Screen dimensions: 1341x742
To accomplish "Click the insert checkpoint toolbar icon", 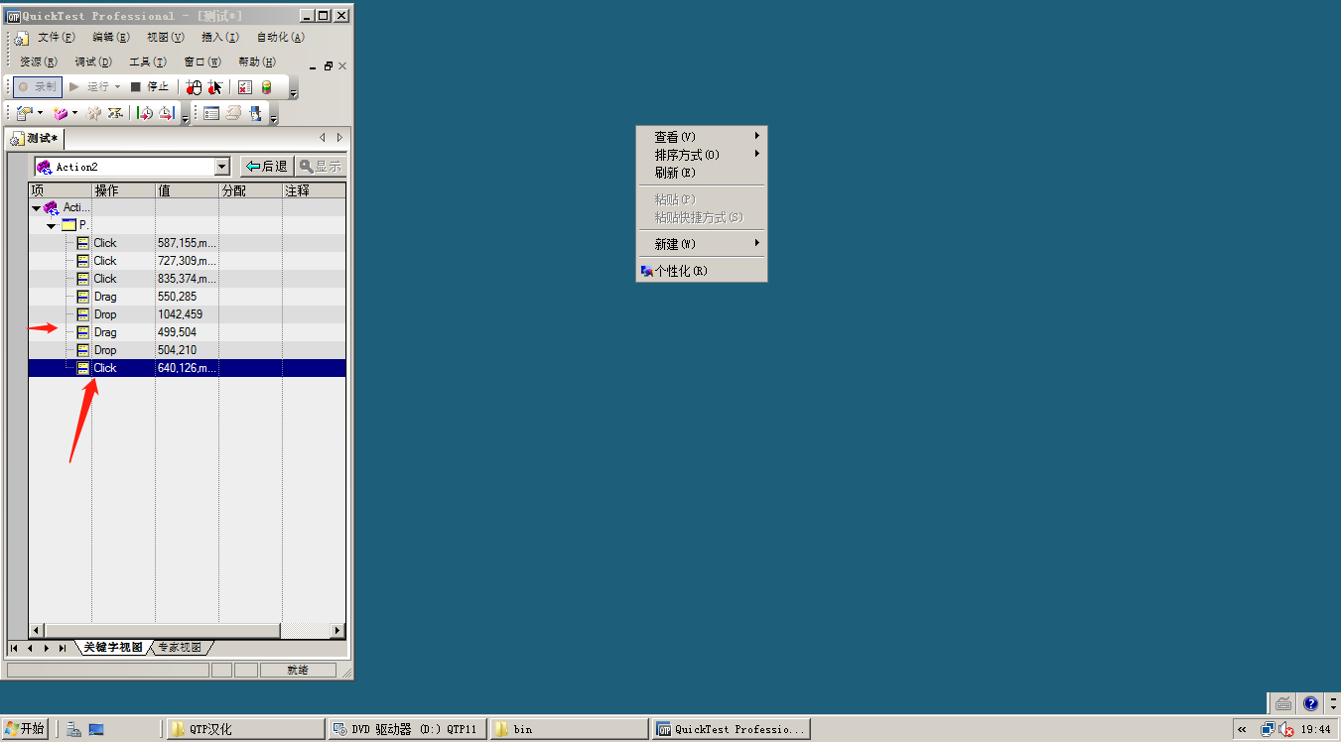I will pyautogui.click(x=24, y=114).
